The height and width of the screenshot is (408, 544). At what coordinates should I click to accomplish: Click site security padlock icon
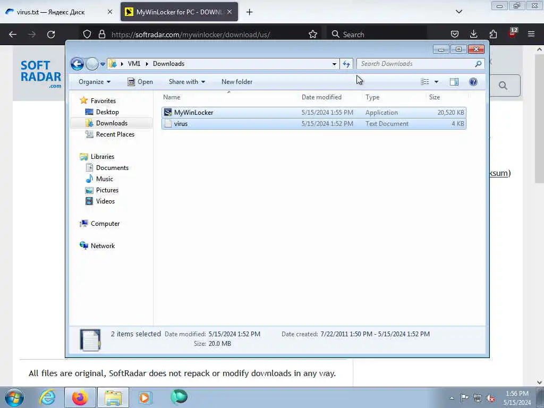point(101,35)
